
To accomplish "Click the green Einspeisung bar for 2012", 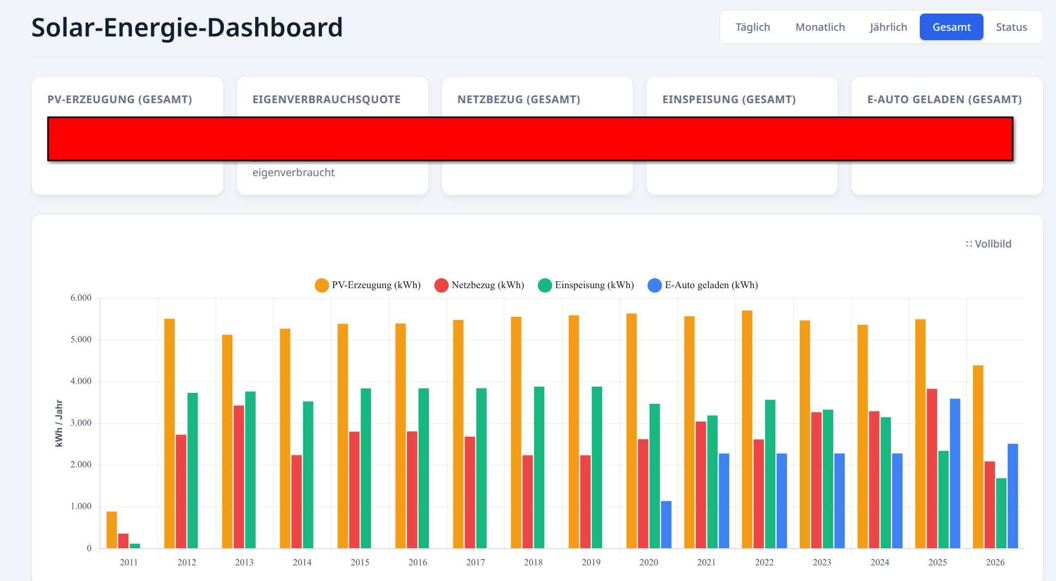I will 193,471.
